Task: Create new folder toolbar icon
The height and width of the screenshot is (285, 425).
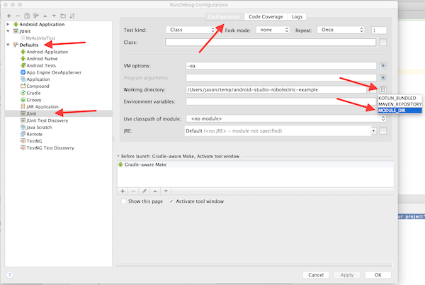Action: (63, 16)
